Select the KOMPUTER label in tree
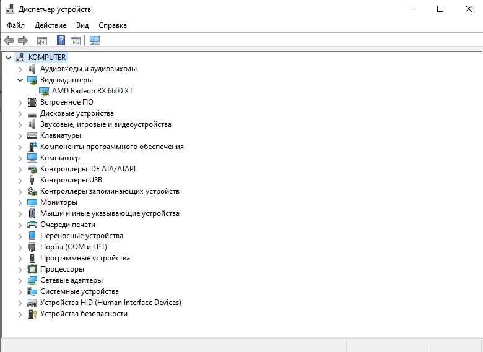Viewport: 483px width, 352px height. (x=47, y=58)
